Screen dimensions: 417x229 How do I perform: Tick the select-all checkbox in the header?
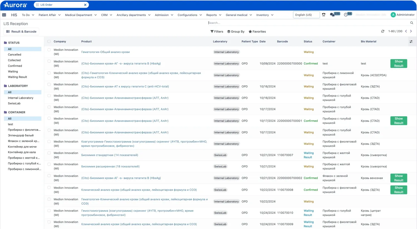point(49,42)
